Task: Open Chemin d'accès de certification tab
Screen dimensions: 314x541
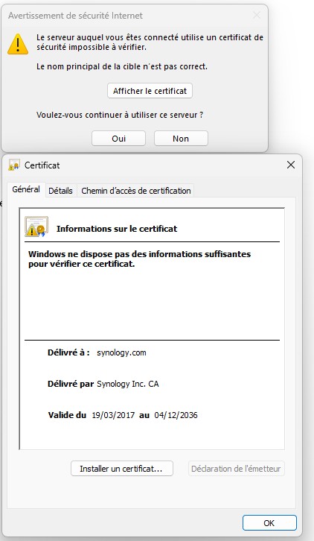Action: click(136, 191)
